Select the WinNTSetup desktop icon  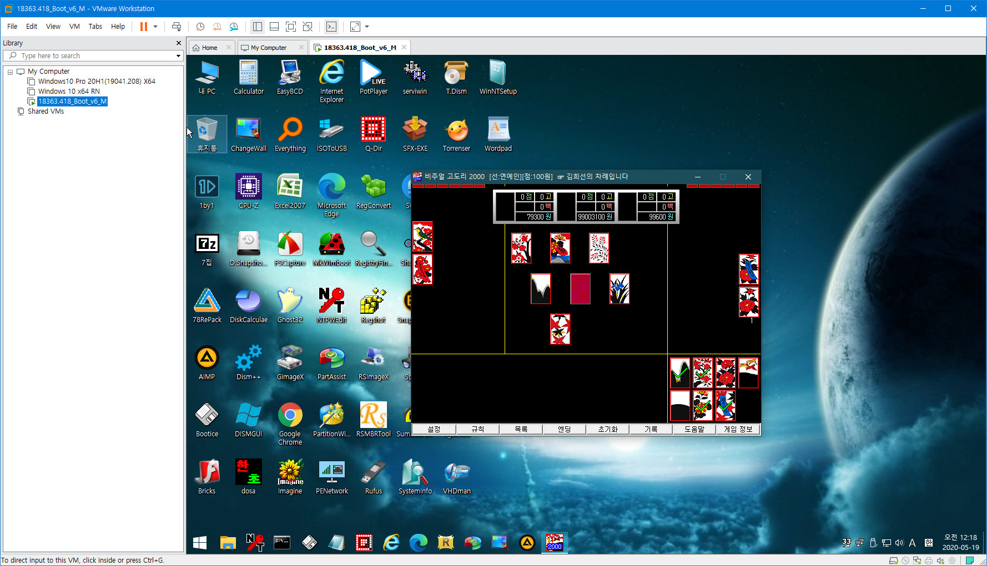click(x=498, y=78)
